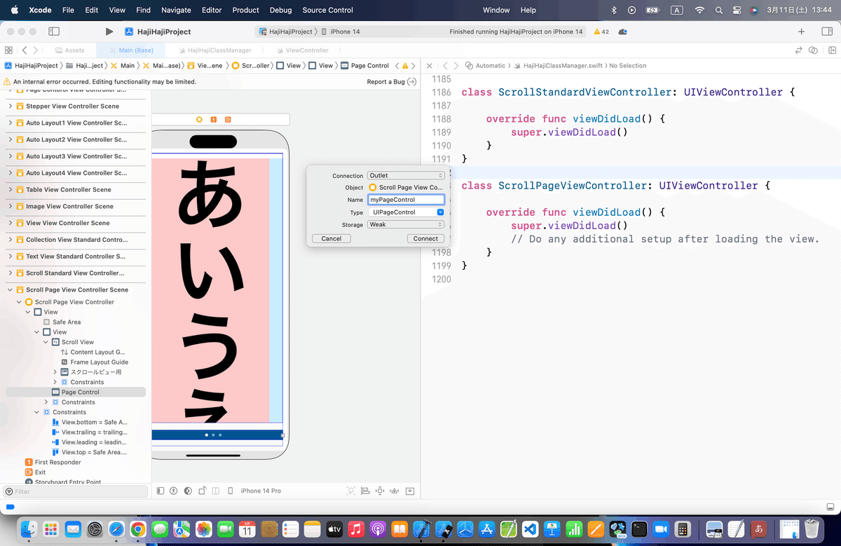Open the Add New Constraints icon
Viewport: 841px width, 546px height.
point(381,491)
